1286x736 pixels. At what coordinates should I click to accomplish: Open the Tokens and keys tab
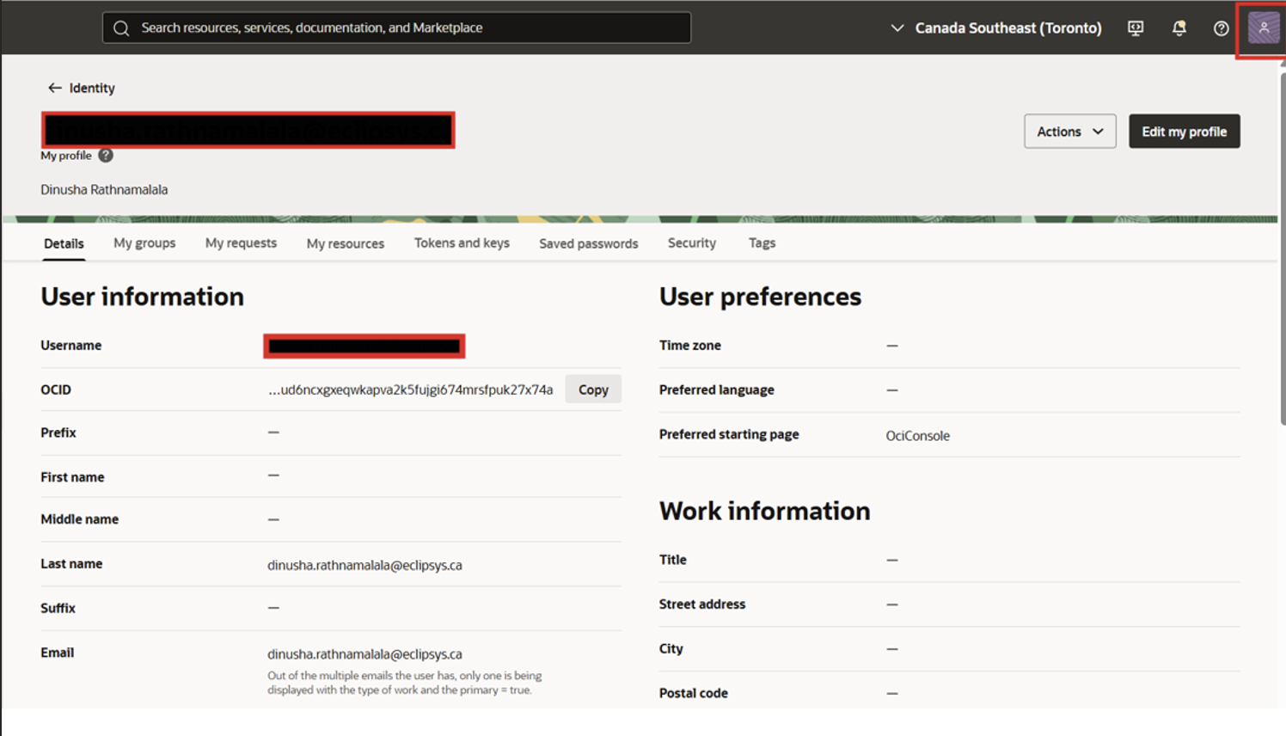coord(461,243)
